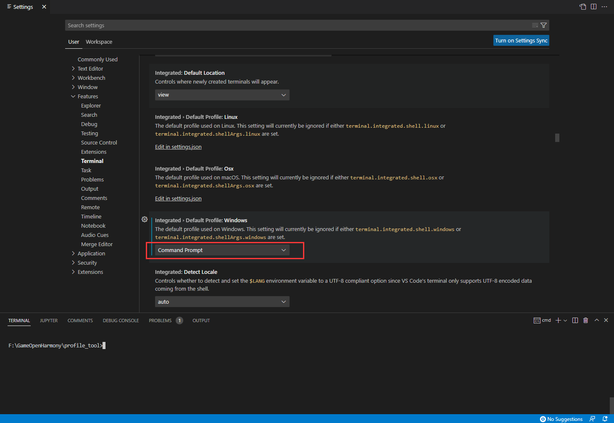Switch to DEBUG CONSOLE panel tab
Image resolution: width=614 pixels, height=423 pixels.
click(x=121, y=321)
